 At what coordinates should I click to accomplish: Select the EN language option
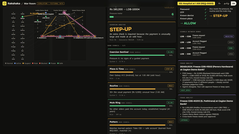click(x=233, y=3)
